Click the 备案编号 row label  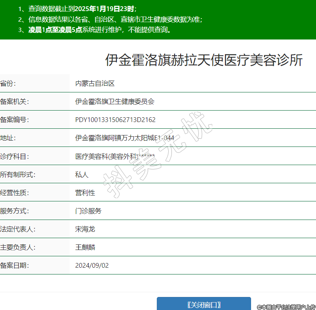tap(15, 120)
